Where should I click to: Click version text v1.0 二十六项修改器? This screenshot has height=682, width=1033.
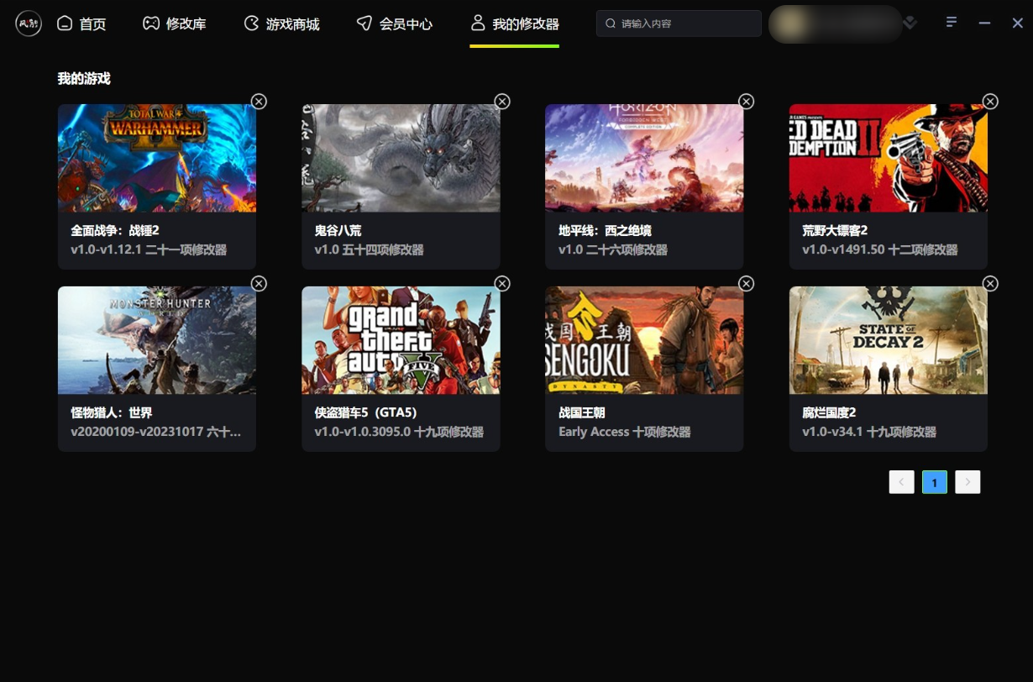point(613,249)
